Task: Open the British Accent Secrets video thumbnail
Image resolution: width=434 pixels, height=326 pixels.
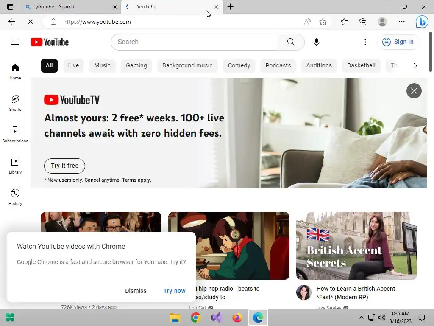Action: pyautogui.click(x=356, y=246)
